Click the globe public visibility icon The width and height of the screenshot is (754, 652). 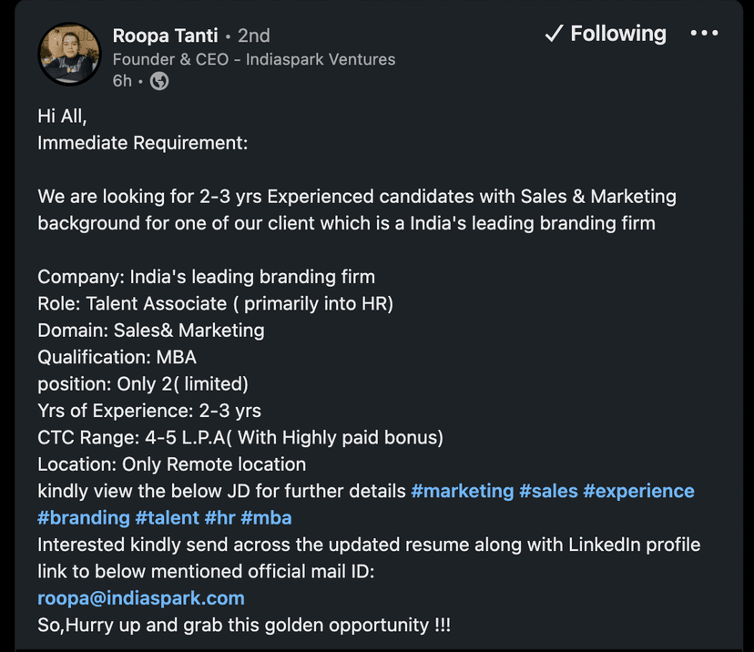coord(159,81)
